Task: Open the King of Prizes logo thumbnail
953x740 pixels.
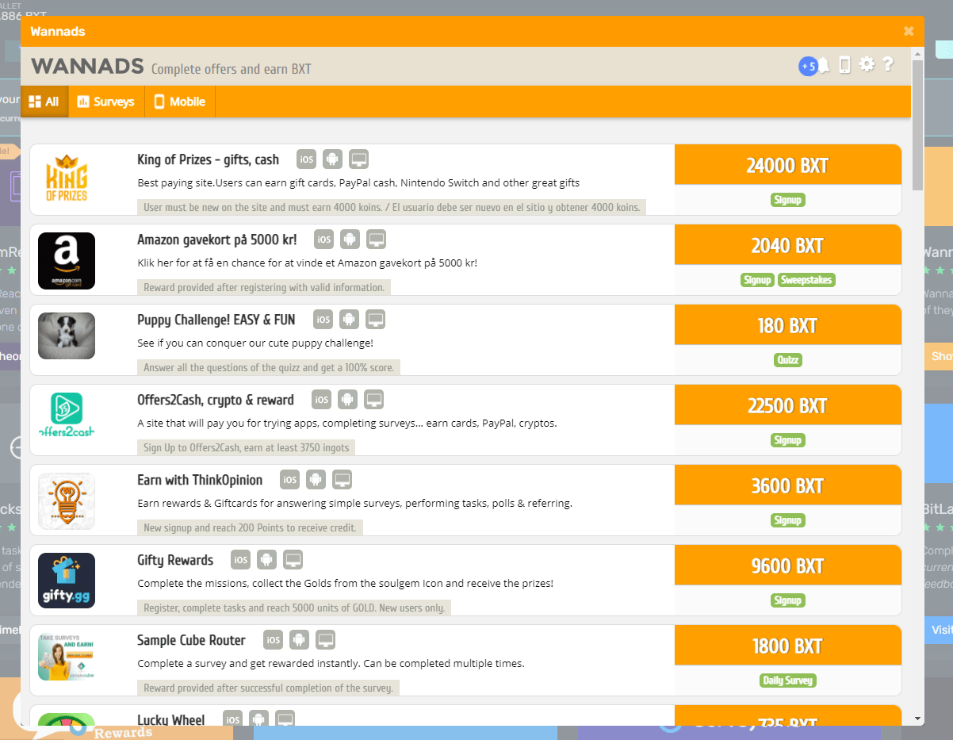Action: [x=67, y=180]
